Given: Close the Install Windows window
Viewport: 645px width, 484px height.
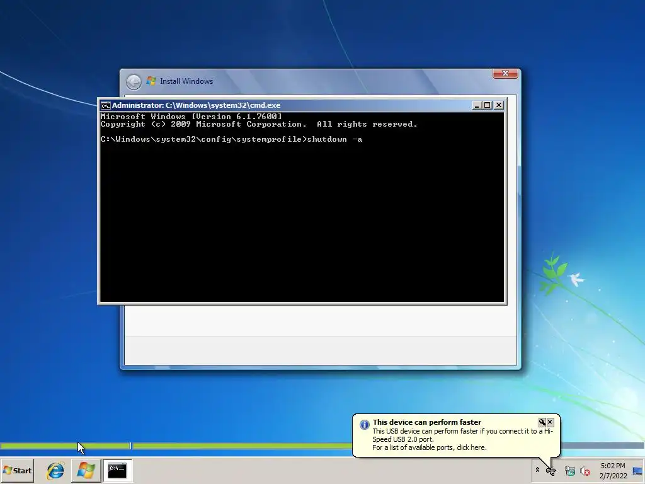Looking at the screenshot, I should [x=506, y=73].
